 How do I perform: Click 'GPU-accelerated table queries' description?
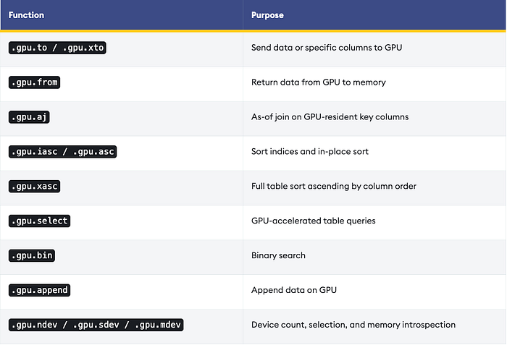[314, 221]
